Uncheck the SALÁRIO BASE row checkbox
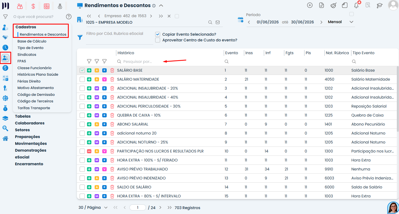This screenshot has width=399, height=214. click(82, 70)
